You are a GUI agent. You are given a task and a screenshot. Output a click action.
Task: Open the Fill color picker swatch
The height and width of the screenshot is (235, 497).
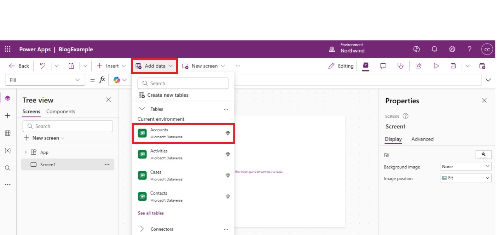coord(483,155)
